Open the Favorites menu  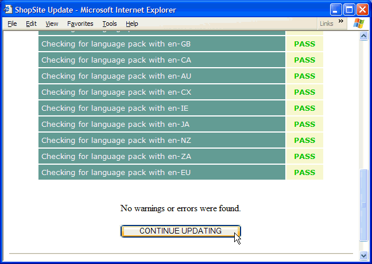(x=80, y=24)
